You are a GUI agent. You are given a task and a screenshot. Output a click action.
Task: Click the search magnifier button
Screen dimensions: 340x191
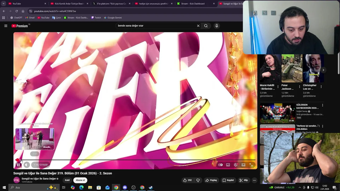206,26
